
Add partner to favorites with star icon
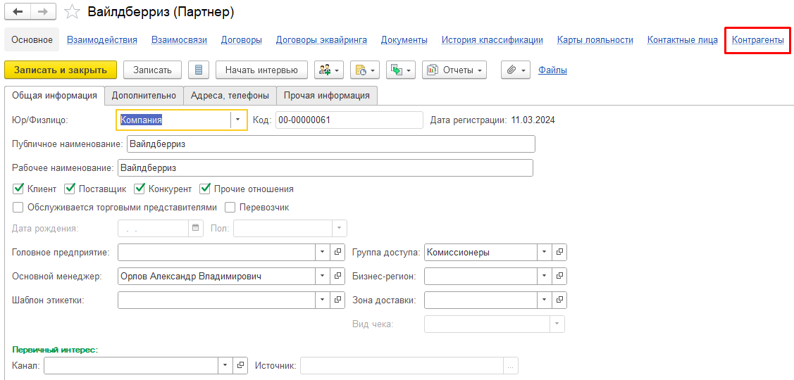tap(73, 12)
